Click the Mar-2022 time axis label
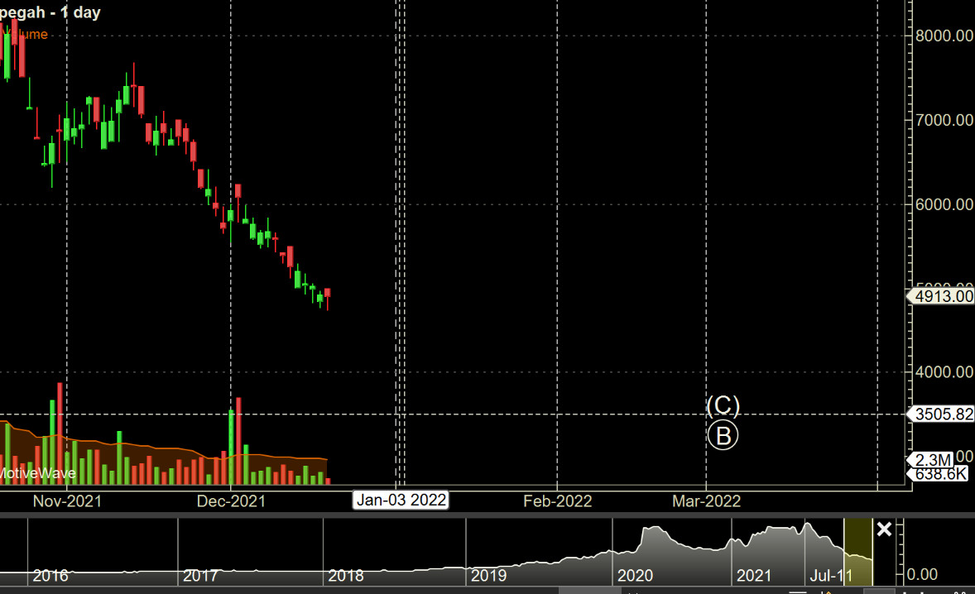 [x=706, y=501]
